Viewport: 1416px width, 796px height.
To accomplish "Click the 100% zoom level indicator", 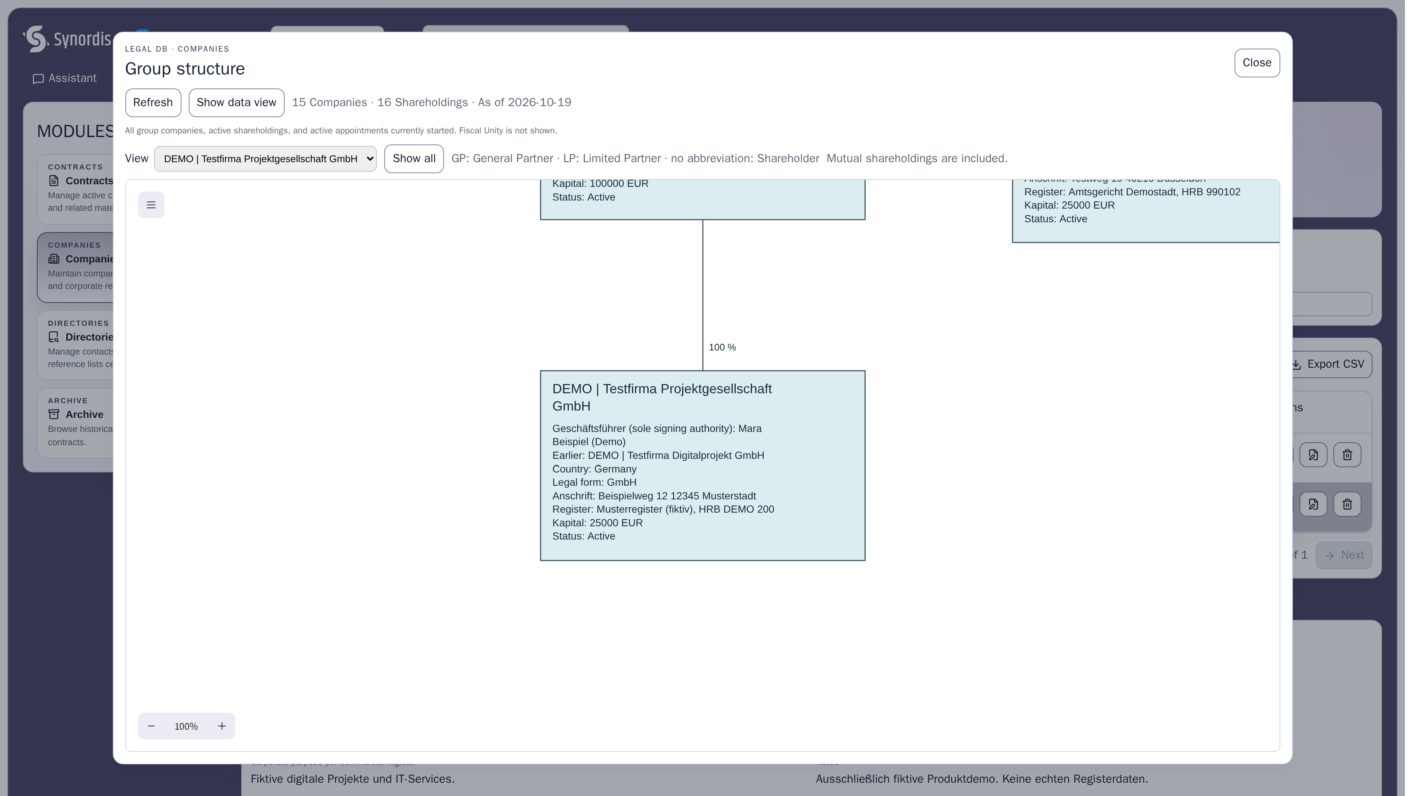I will point(186,726).
